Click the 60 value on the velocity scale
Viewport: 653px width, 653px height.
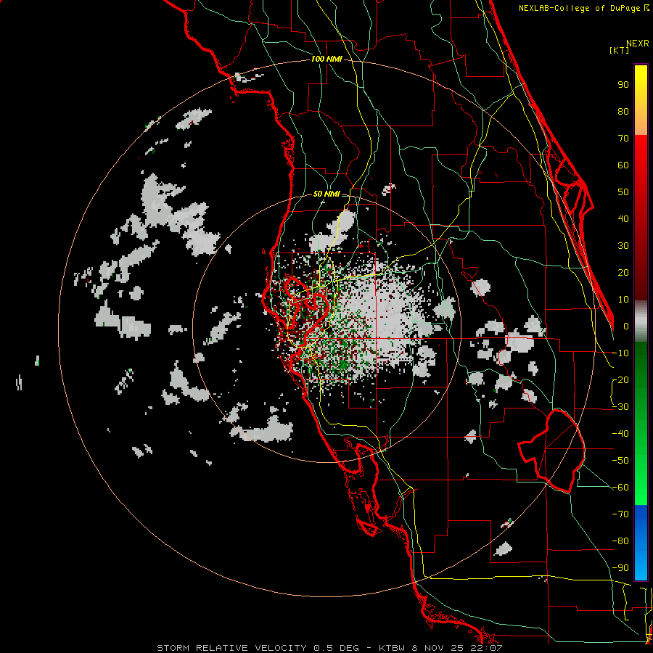coord(623,165)
